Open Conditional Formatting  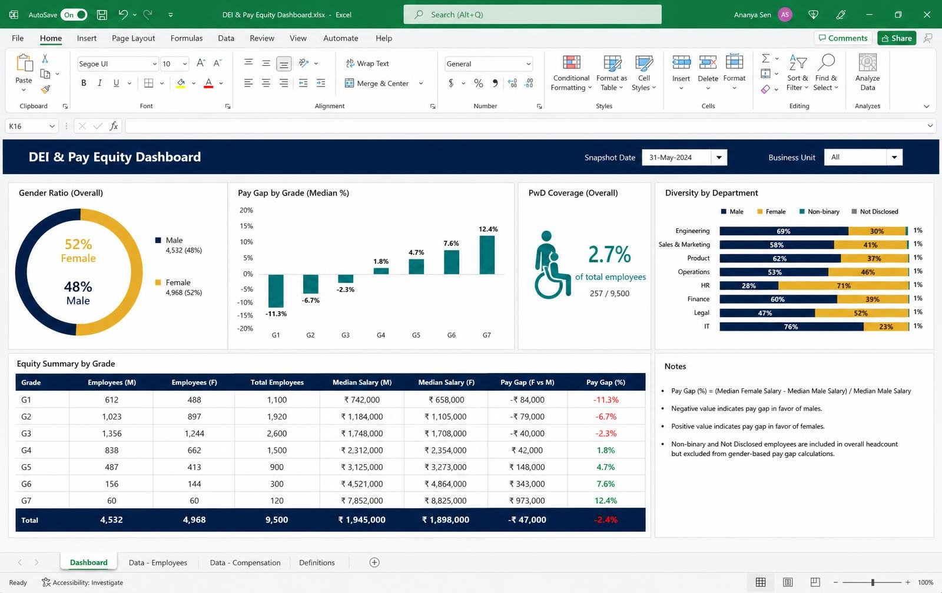(571, 73)
